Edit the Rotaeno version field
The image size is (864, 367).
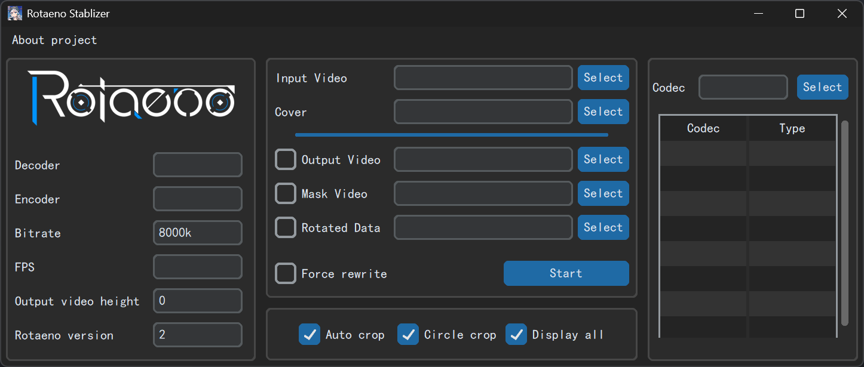coord(198,335)
